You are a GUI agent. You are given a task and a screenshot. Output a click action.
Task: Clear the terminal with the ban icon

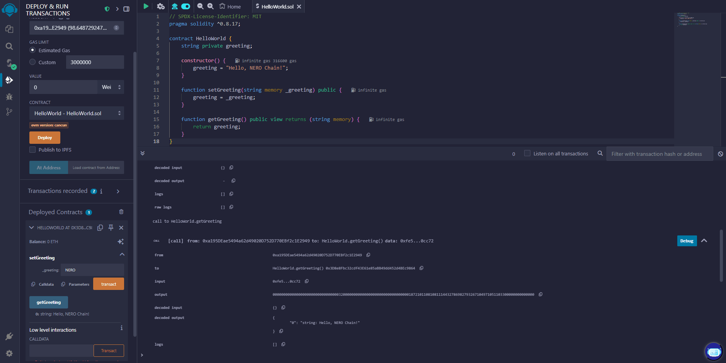coord(721,154)
